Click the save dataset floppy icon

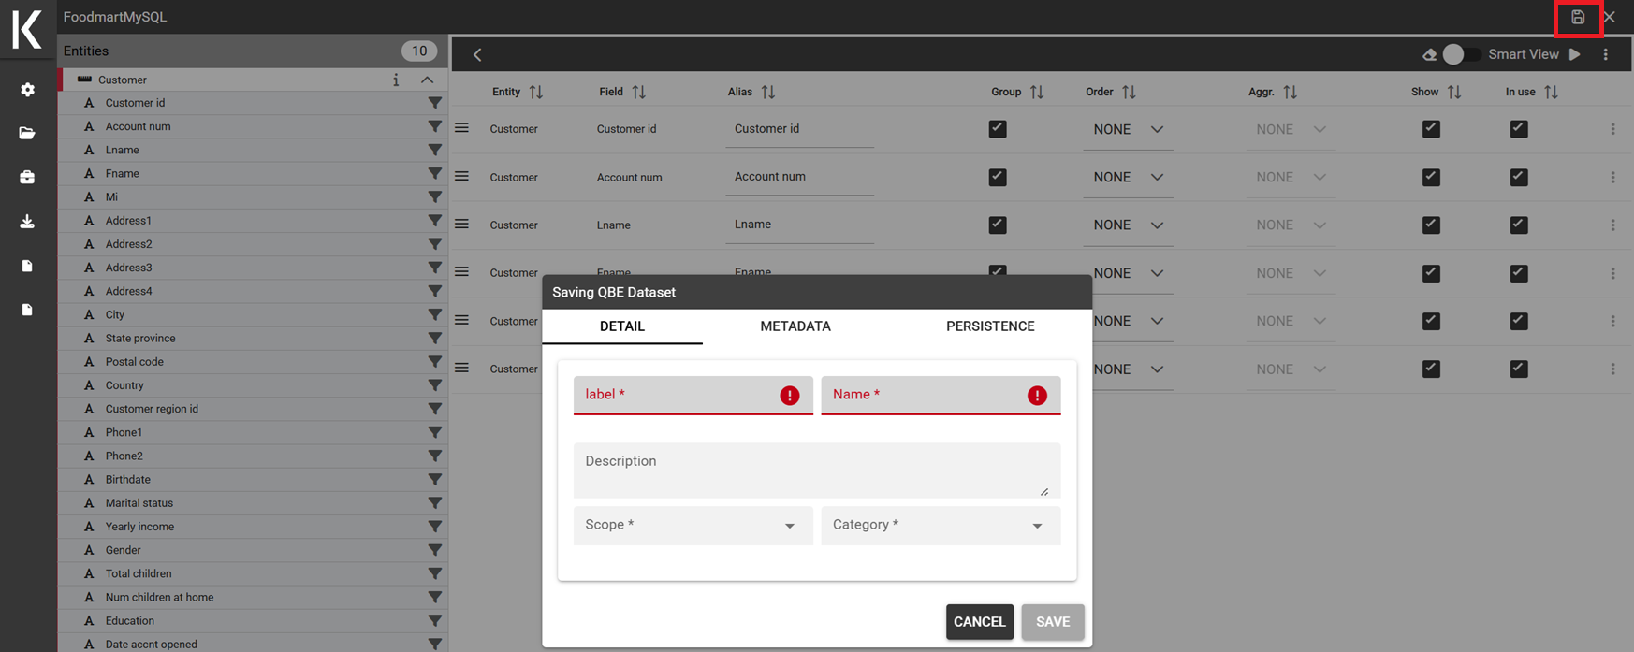click(1578, 17)
